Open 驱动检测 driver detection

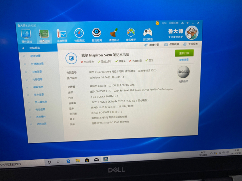click(x=97, y=35)
